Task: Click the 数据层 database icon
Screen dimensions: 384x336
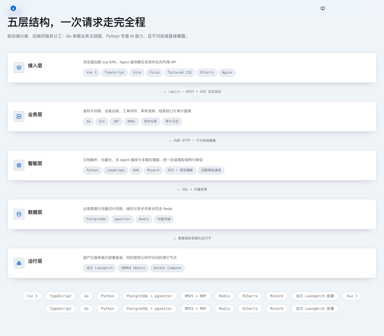Action: click(x=19, y=214)
